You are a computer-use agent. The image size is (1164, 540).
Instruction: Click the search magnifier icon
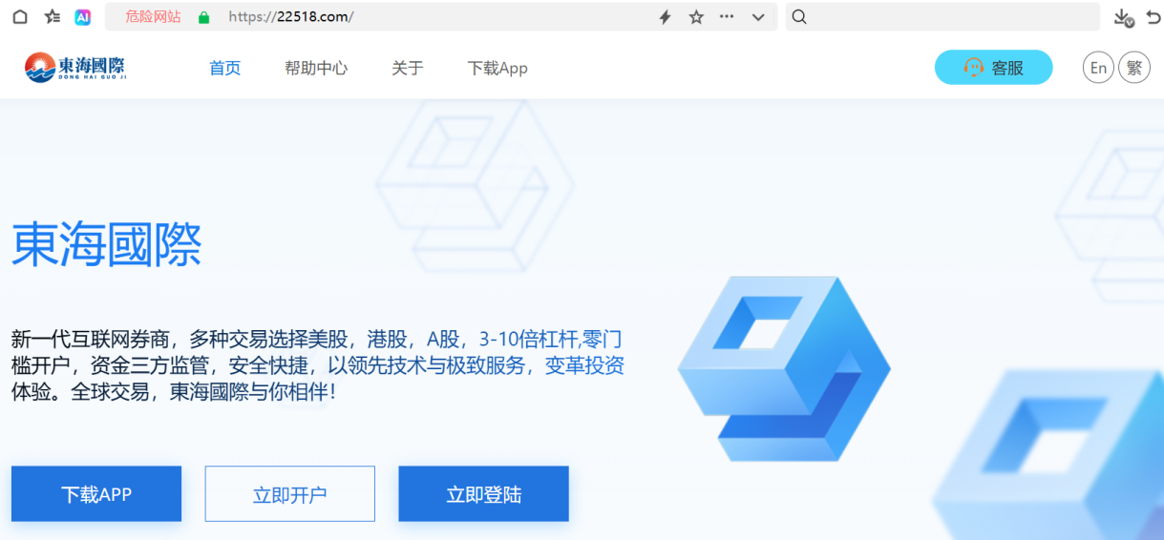coord(800,16)
